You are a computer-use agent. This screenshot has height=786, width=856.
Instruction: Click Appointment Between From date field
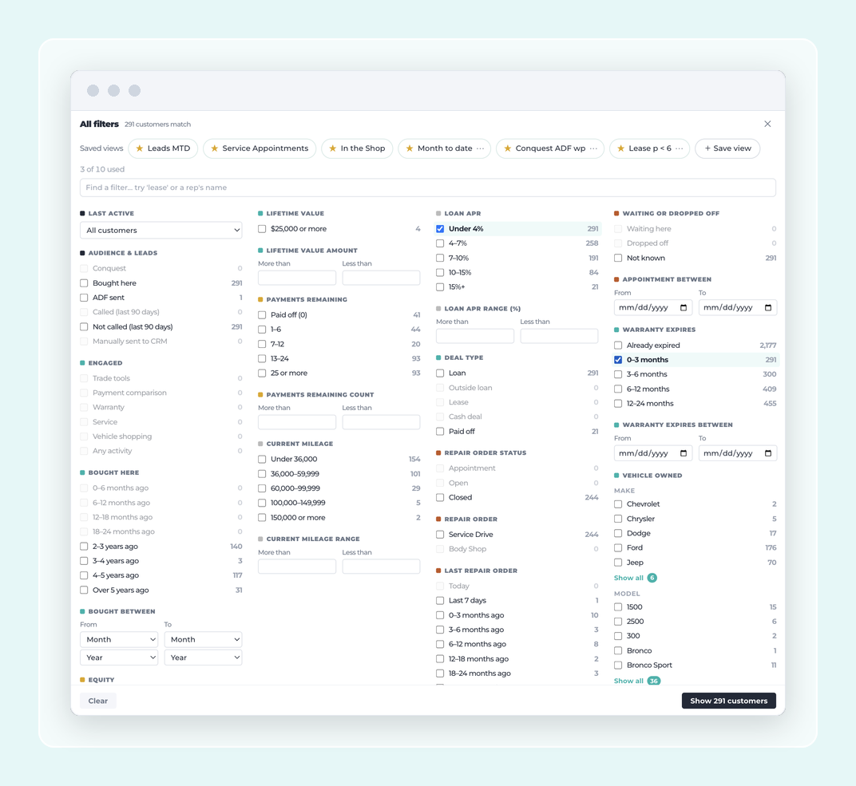pos(653,308)
